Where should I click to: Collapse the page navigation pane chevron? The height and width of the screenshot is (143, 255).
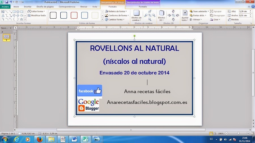(11, 28)
